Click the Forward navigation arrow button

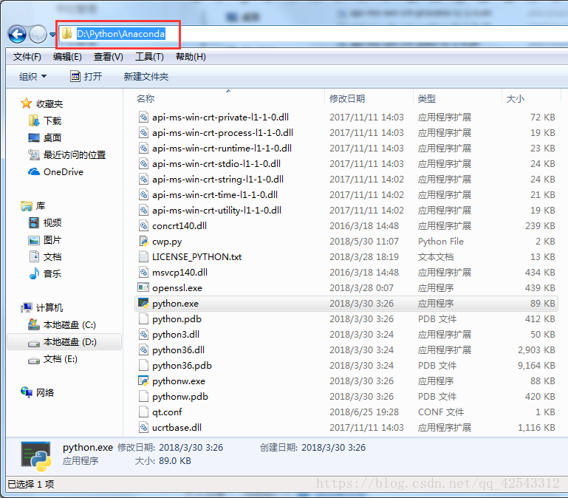(x=38, y=35)
